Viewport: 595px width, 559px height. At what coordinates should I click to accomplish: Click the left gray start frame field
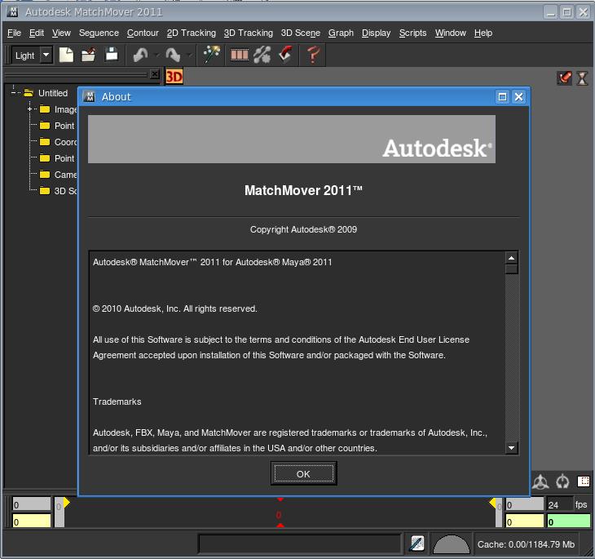click(x=32, y=504)
